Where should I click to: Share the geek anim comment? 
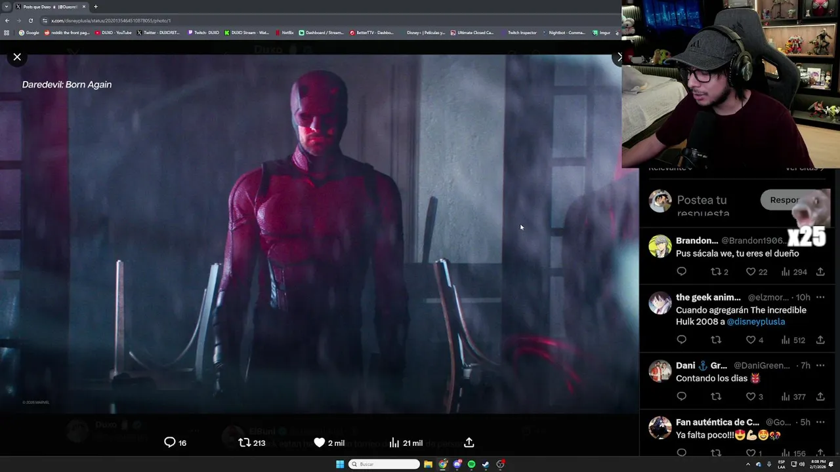[x=820, y=340]
